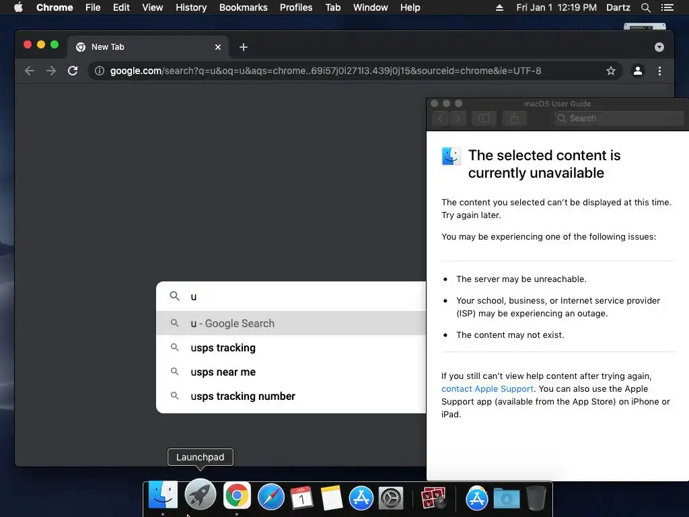The width and height of the screenshot is (689, 517).
Task: Select 'u - Google Search' suggestion
Action: click(x=291, y=323)
